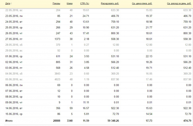193x126 pixels.
Task: Click the Итого totals row label
Action: coord(9,121)
